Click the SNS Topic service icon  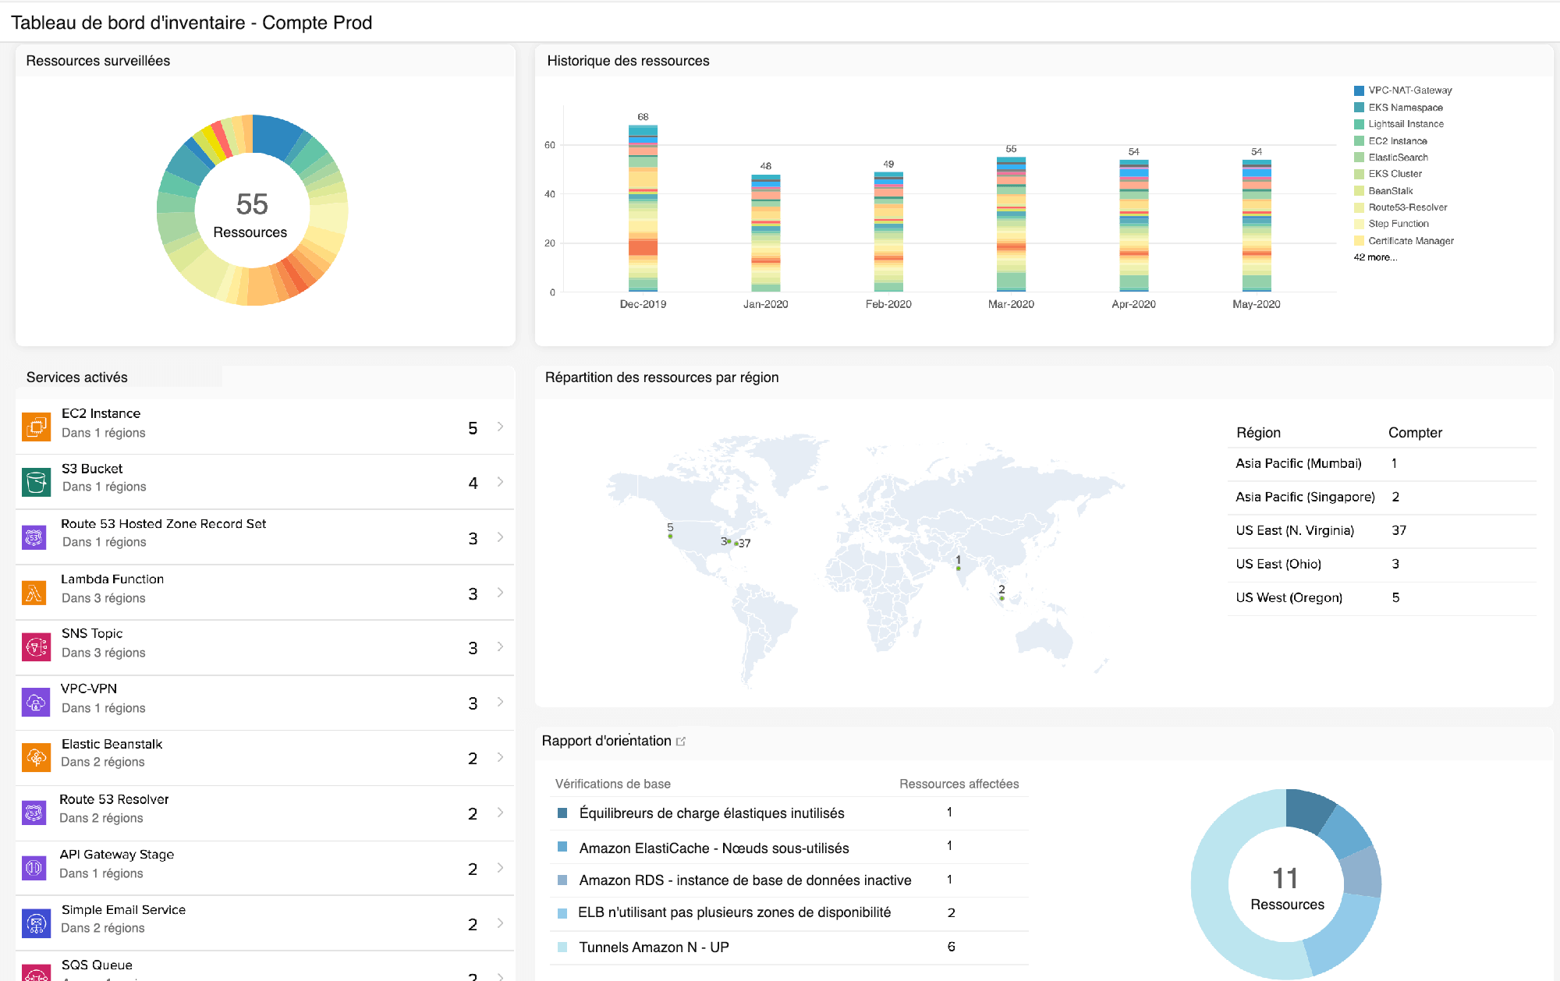click(x=36, y=647)
